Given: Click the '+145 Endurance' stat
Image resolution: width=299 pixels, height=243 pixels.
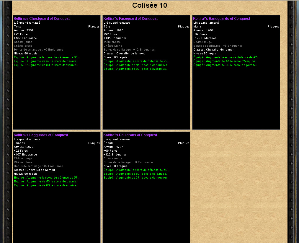Looking at the screenshot, I should coord(115,38).
